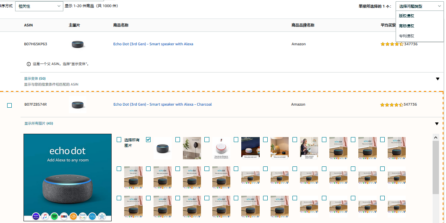Select the 'Alexa, turn on the lights' thumbnail

(279, 148)
